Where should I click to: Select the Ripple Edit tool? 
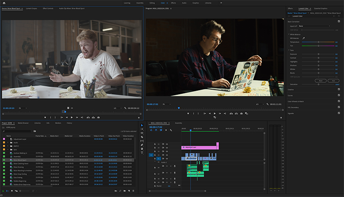(142, 133)
